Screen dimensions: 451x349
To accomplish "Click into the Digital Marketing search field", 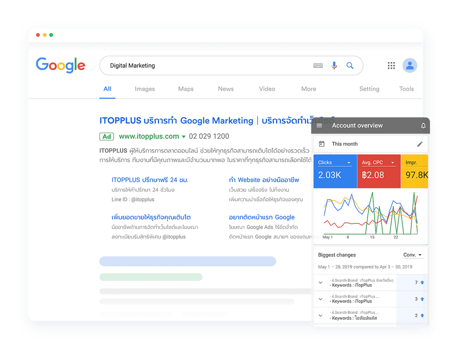I will pyautogui.click(x=200, y=66).
